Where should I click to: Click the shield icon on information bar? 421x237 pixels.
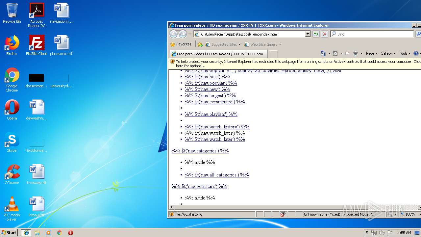click(x=172, y=62)
